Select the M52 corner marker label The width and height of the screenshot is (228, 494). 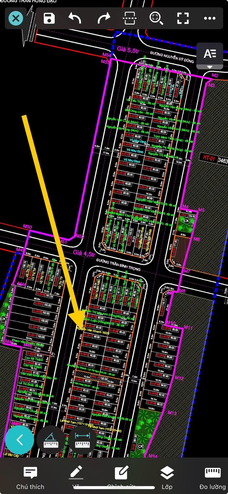pyautogui.click(x=80, y=236)
